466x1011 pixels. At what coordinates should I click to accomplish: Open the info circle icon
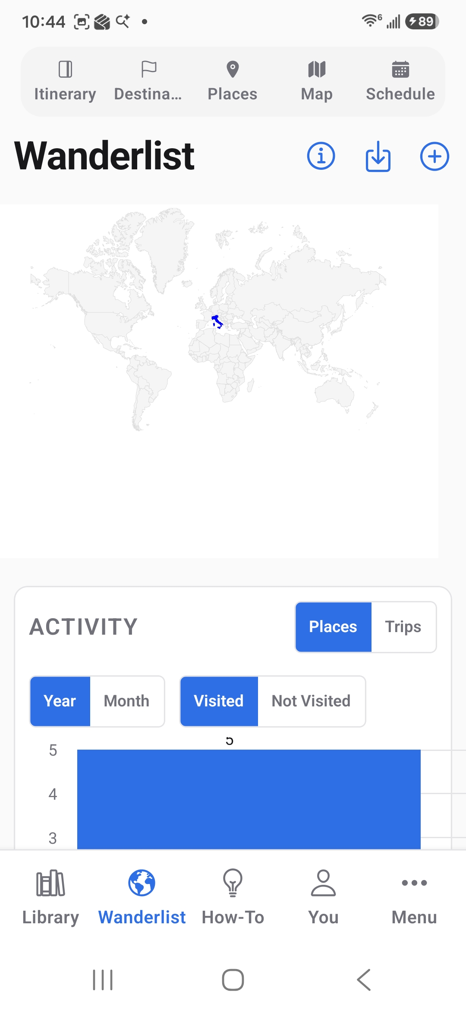tap(321, 156)
